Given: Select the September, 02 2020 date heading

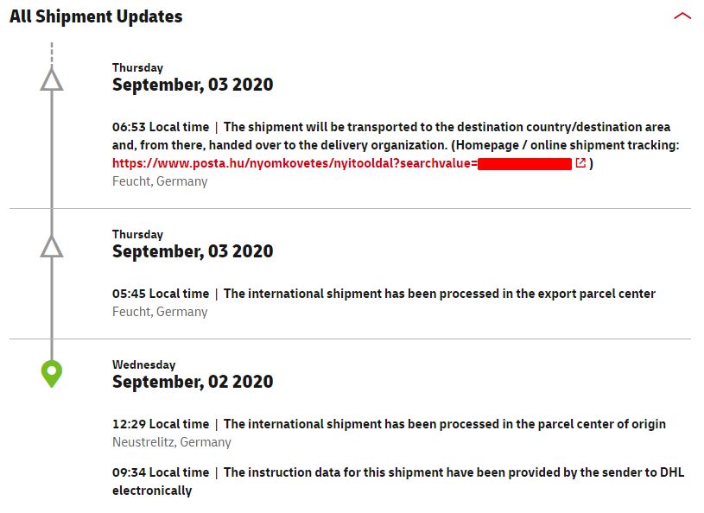Looking at the screenshot, I should (193, 382).
